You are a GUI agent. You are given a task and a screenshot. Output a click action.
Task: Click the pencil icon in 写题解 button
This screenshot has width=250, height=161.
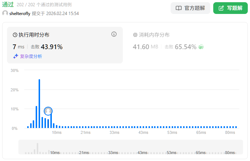pos(221,8)
